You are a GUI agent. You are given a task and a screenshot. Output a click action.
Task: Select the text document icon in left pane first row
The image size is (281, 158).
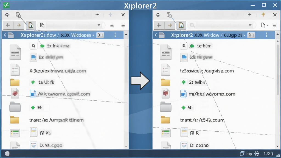15,52
